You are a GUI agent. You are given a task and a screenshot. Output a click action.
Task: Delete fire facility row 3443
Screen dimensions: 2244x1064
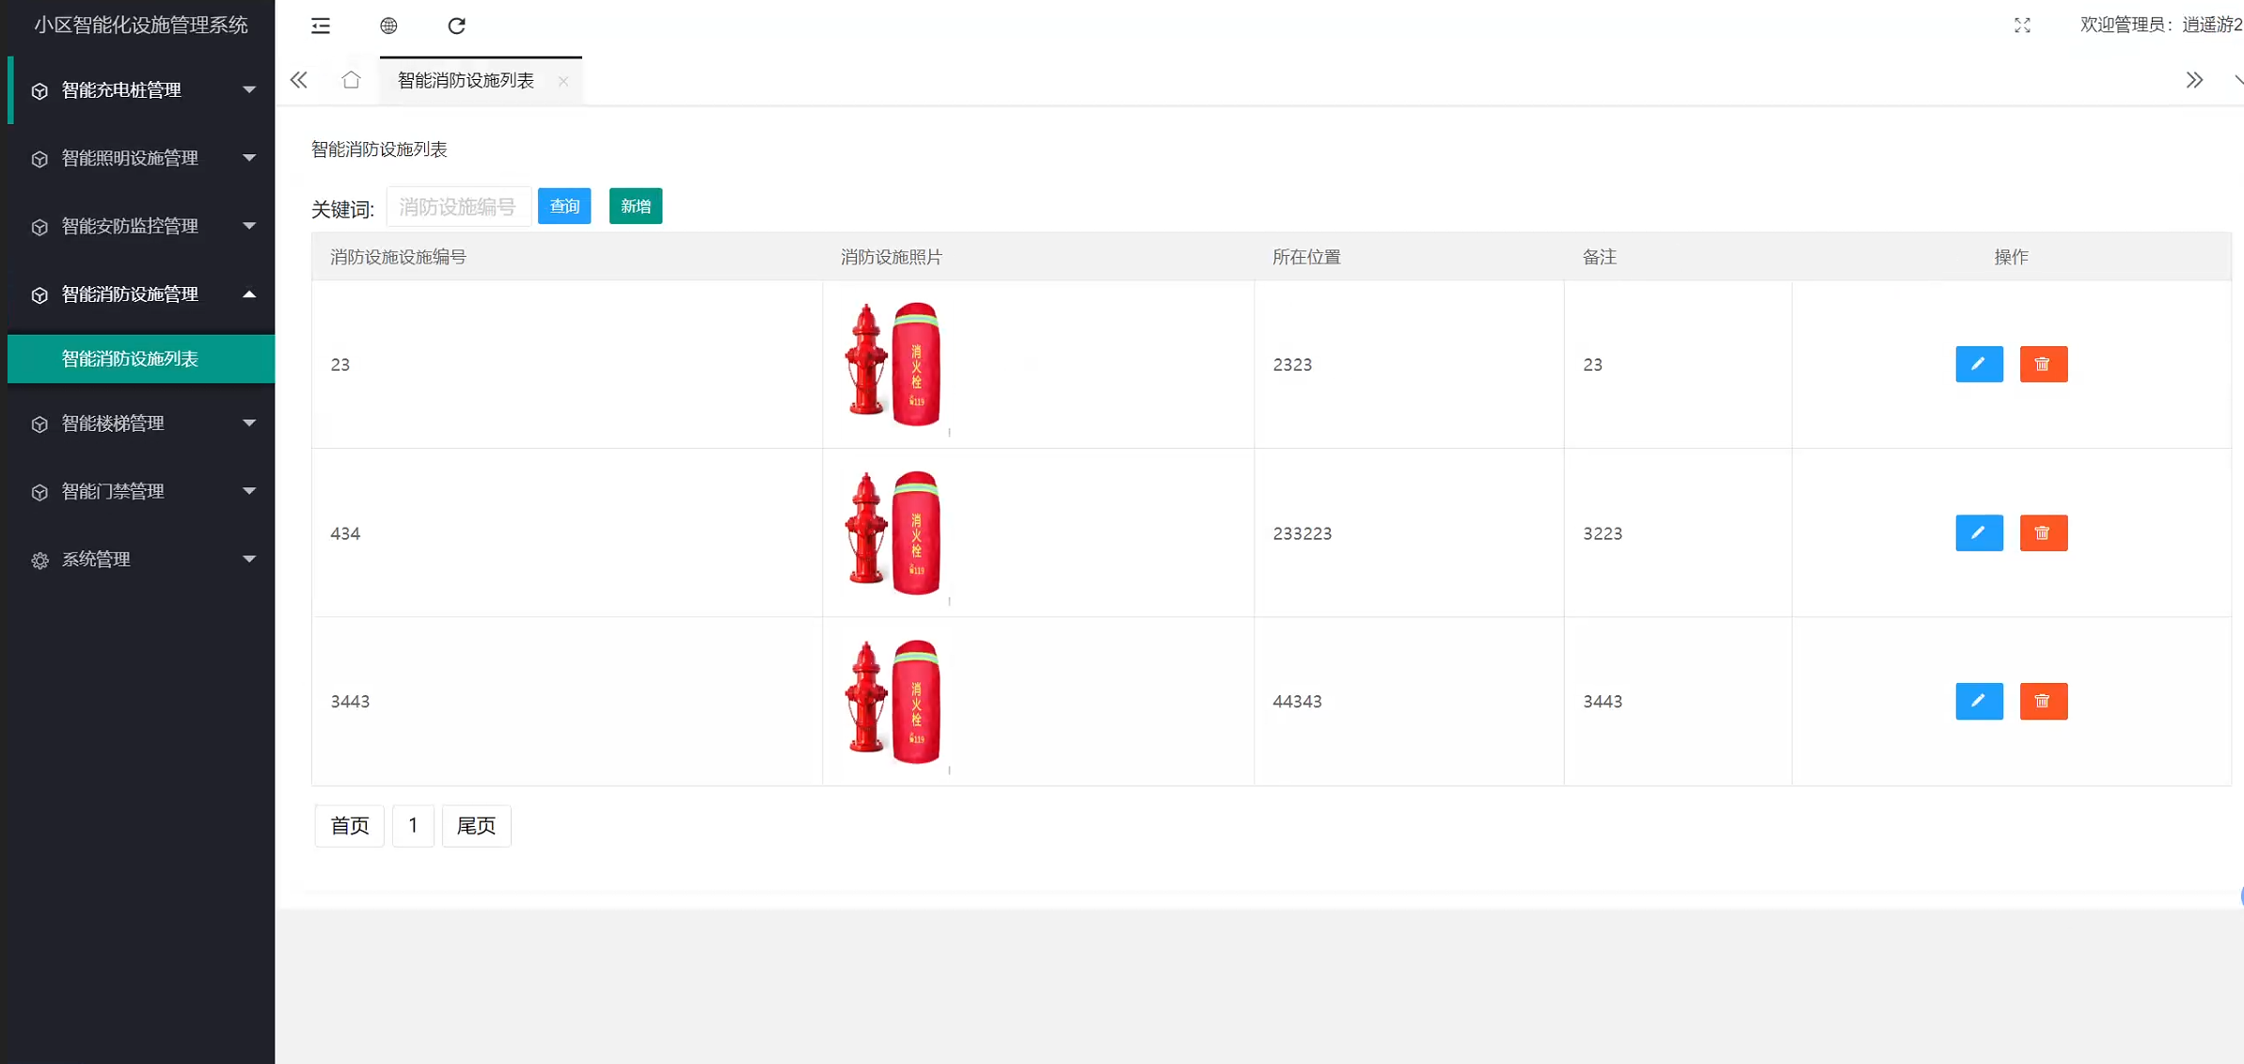point(2043,702)
